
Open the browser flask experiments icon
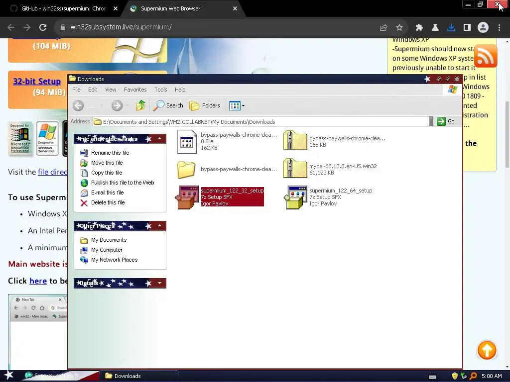435,28
